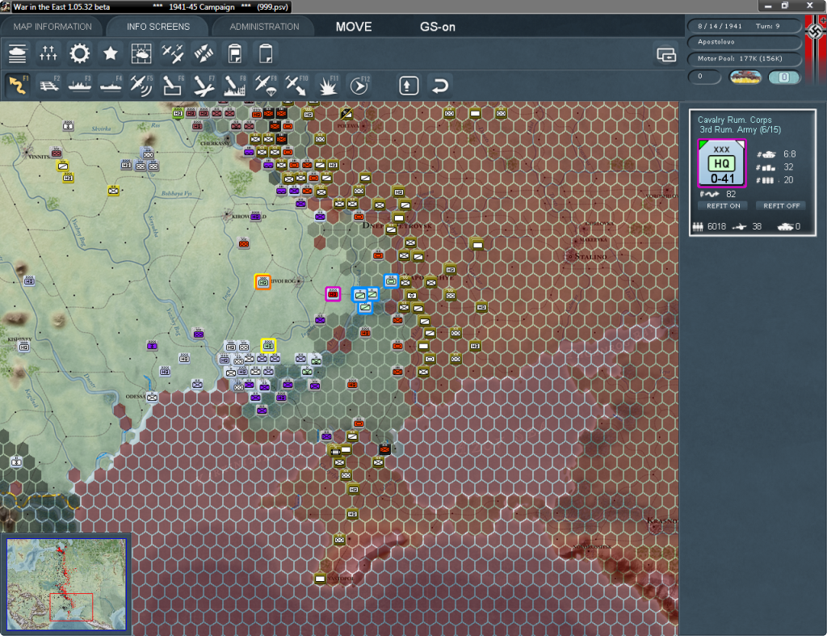
Task: Click the MOVE mode label
Action: point(354,27)
